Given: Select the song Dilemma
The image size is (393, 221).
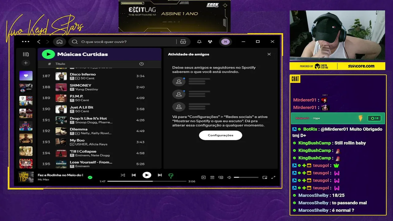Looking at the screenshot, I should [x=79, y=130].
